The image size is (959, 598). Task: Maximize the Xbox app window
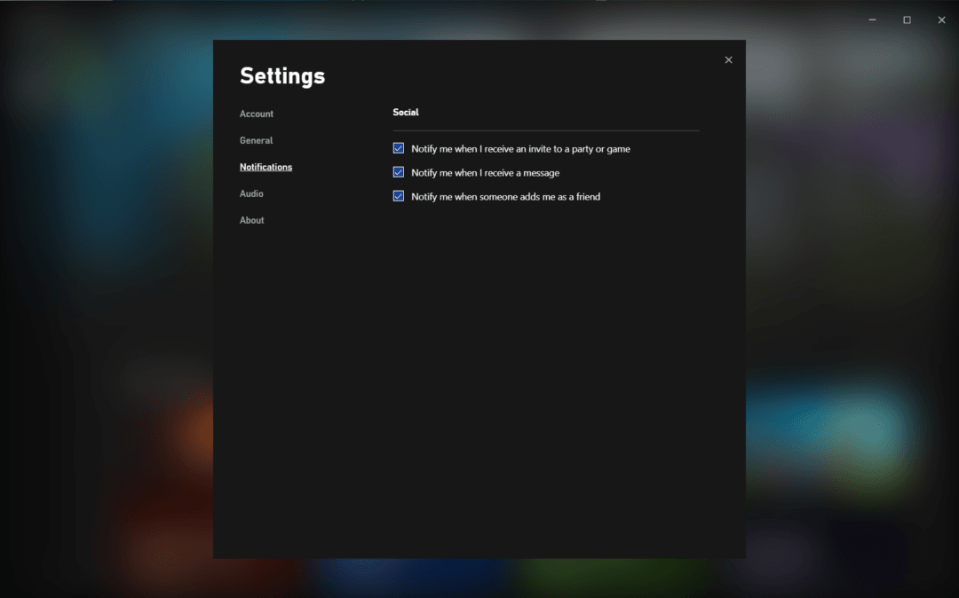click(x=907, y=20)
